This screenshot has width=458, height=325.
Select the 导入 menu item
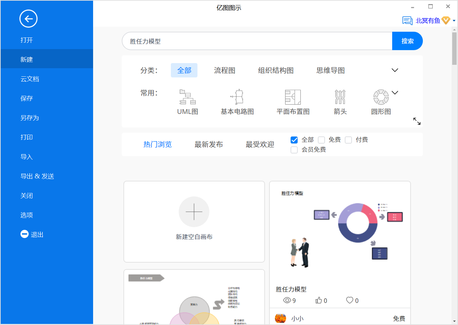click(47, 157)
